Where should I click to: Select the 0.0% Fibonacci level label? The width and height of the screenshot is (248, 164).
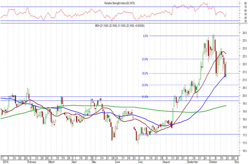145,36
